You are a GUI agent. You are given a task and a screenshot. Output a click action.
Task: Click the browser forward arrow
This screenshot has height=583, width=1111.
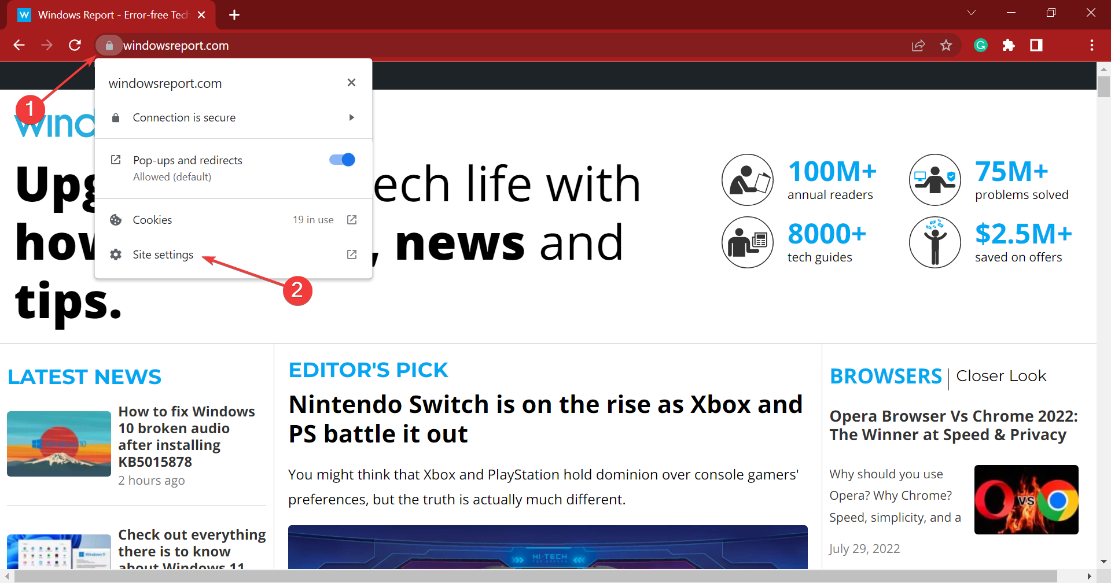[47, 45]
